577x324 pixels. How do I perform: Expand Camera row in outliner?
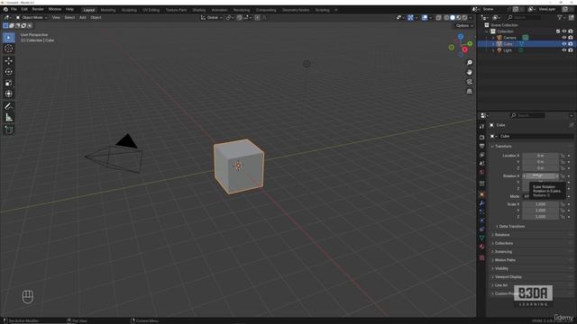point(493,38)
